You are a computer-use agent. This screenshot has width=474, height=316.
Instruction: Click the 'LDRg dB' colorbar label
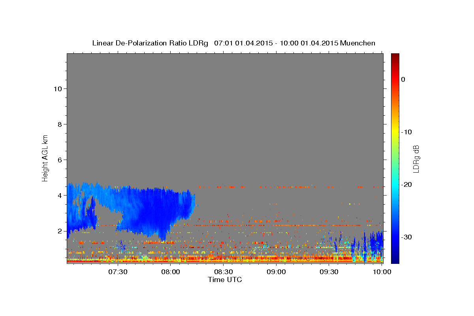416,159
